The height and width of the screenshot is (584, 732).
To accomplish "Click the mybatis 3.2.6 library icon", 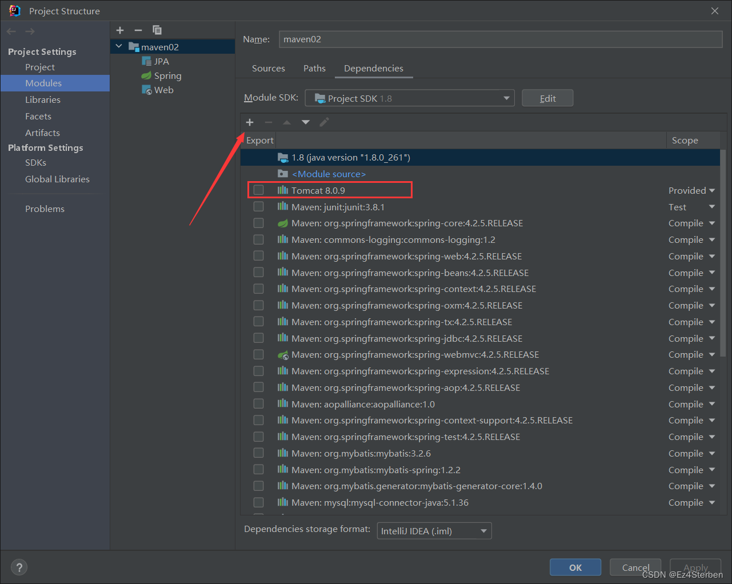I will pyautogui.click(x=283, y=453).
